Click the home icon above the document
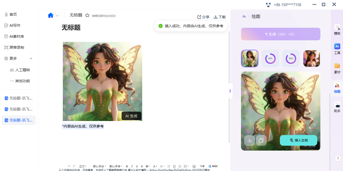This screenshot has height=171, width=343. (x=51, y=15)
